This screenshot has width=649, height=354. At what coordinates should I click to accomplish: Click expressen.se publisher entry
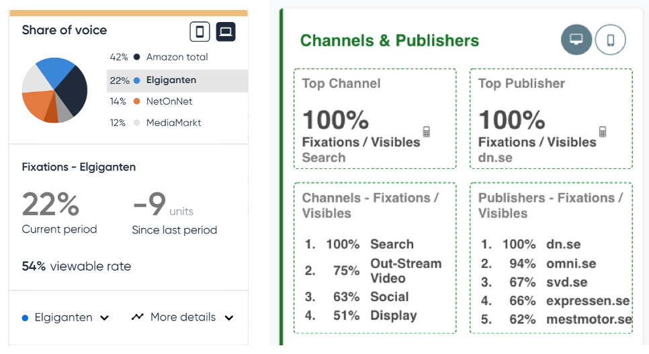click(588, 300)
